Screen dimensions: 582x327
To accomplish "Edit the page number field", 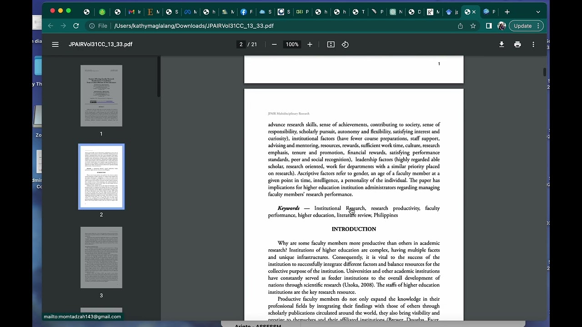I will tap(241, 45).
